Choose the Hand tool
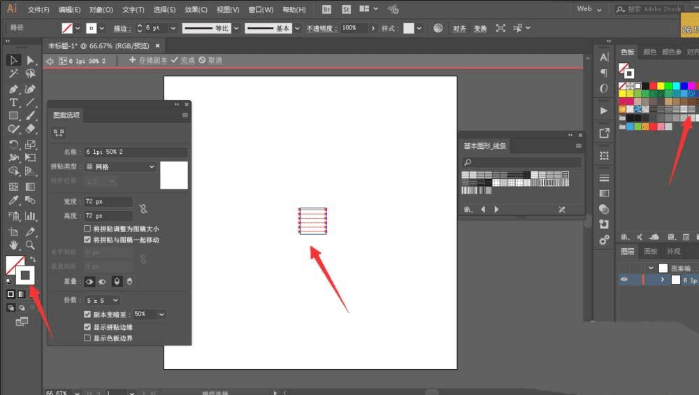This screenshot has height=395, width=699. [x=13, y=245]
